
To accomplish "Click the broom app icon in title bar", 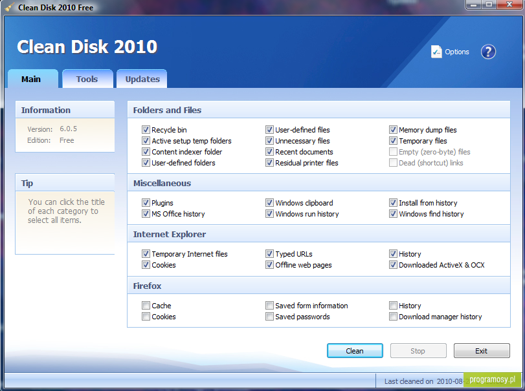I will coord(9,7).
